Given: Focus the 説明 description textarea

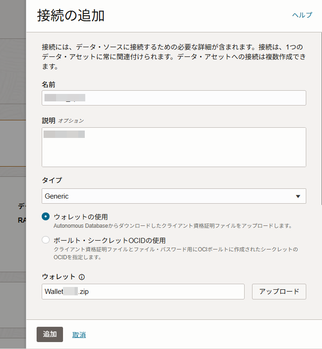Looking at the screenshot, I should pos(174,147).
